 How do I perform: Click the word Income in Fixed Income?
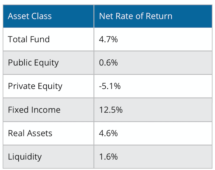tap(46, 110)
